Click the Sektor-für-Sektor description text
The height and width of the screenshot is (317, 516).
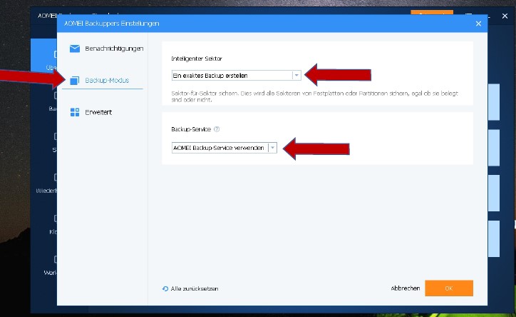coord(314,96)
